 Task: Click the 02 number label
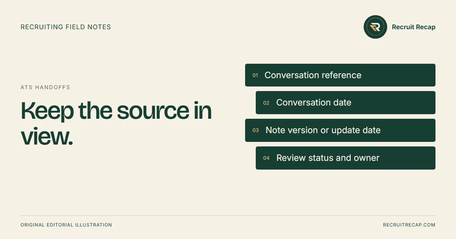[x=266, y=103]
